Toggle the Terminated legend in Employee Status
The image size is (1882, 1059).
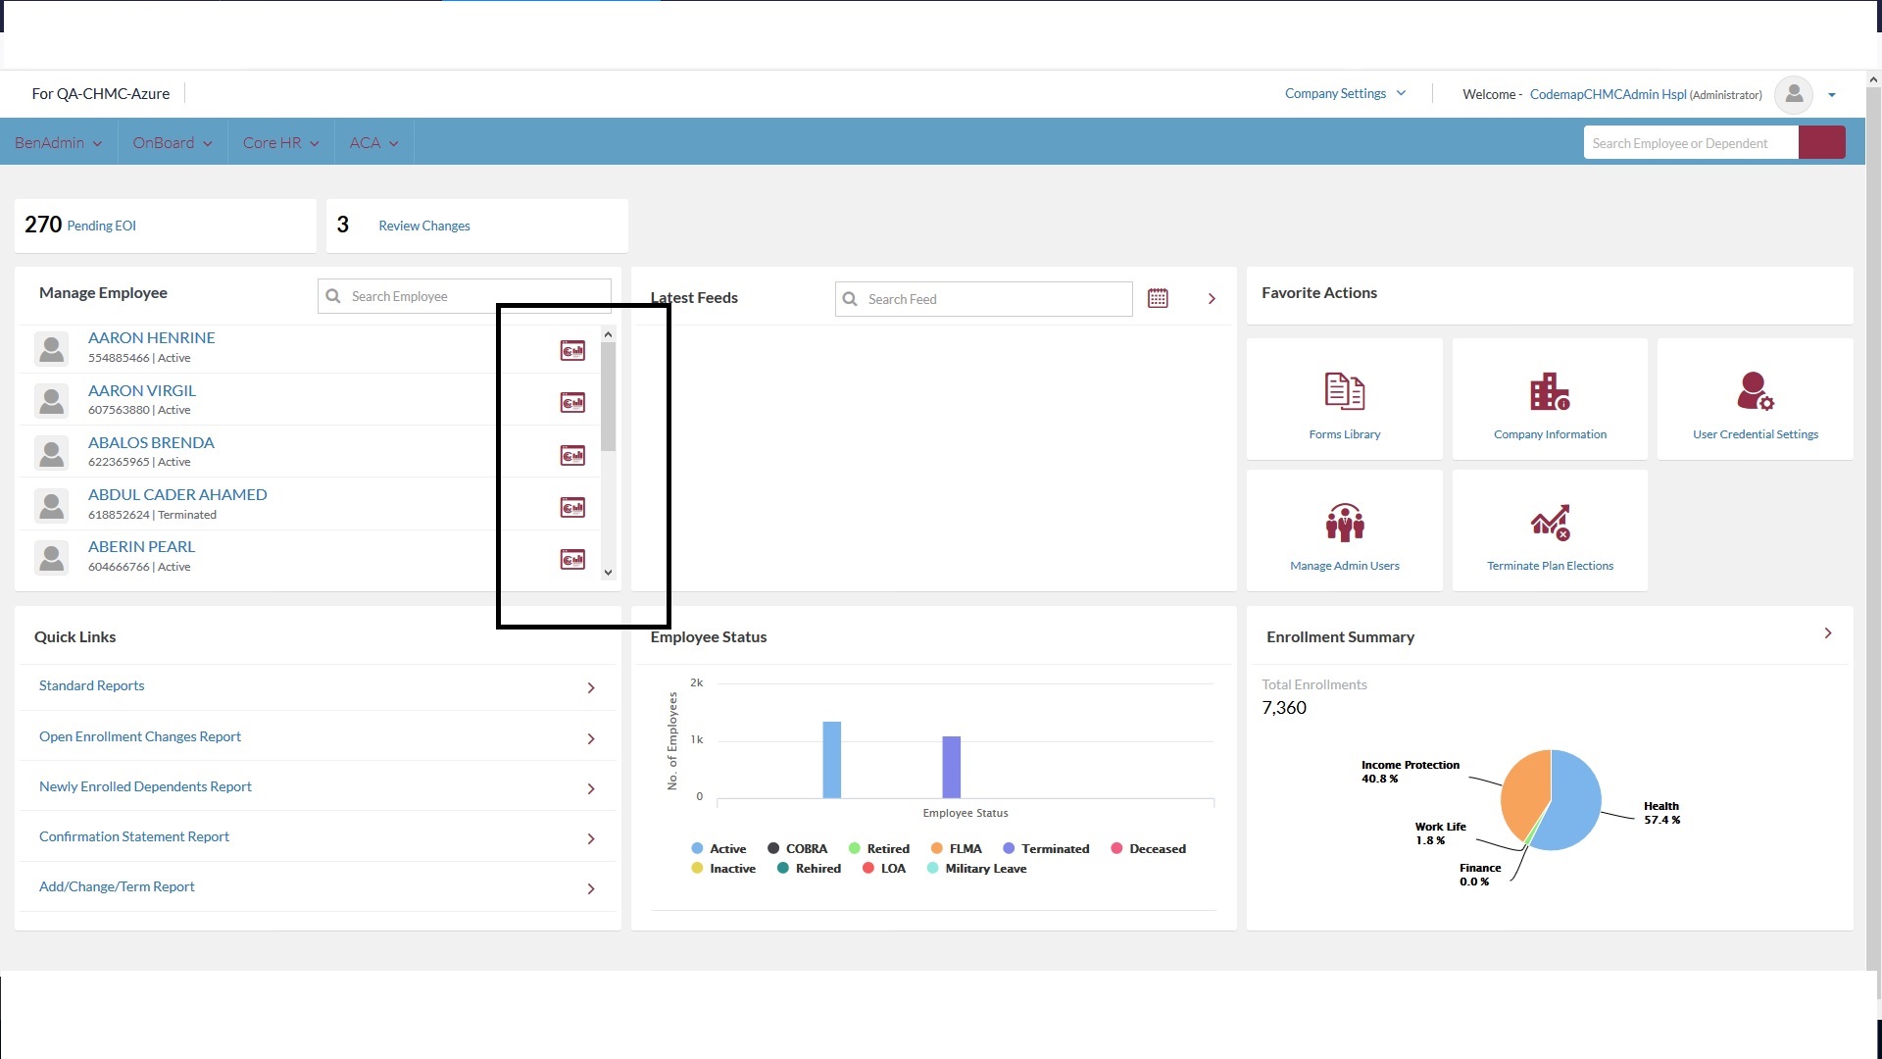(1046, 849)
